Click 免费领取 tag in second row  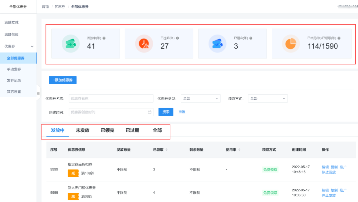click(x=270, y=193)
